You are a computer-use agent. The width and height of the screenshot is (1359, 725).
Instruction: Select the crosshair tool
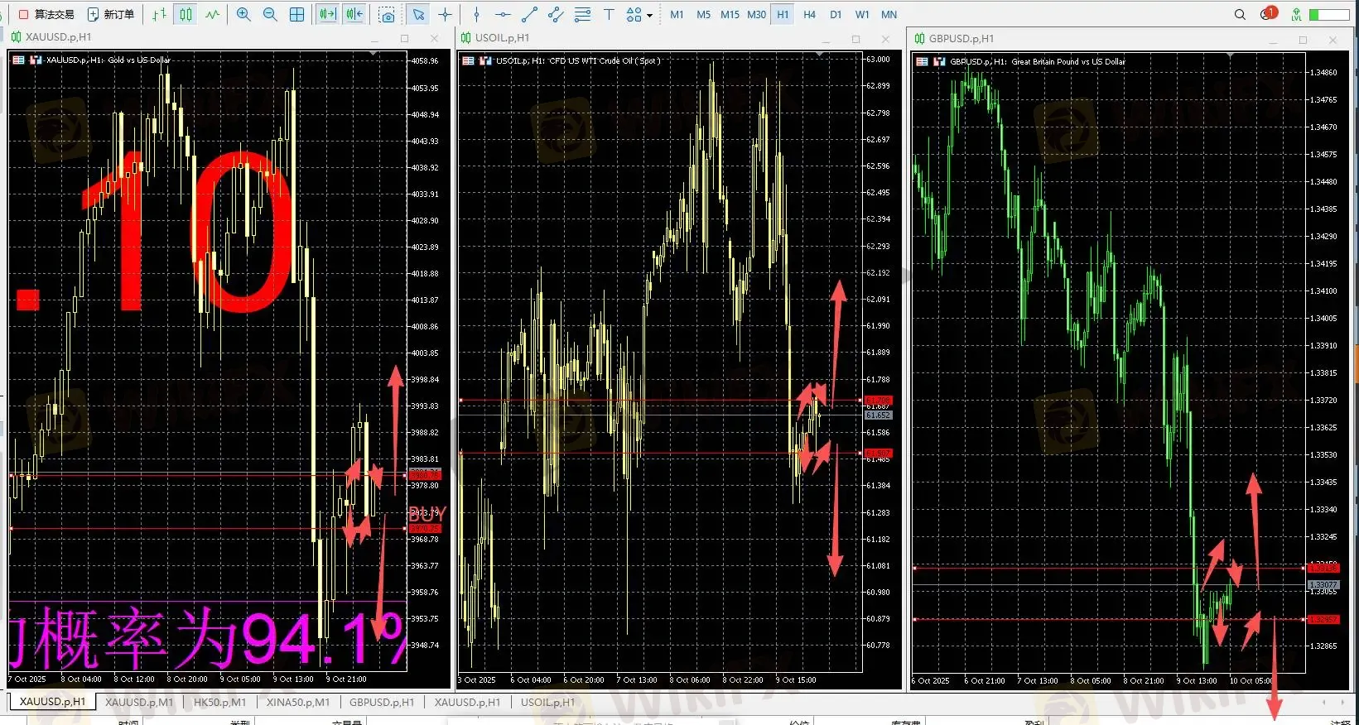446,14
